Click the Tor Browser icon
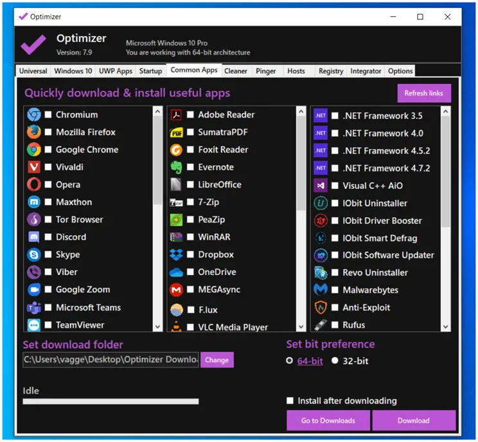The width and height of the screenshot is (478, 442). 34,219
